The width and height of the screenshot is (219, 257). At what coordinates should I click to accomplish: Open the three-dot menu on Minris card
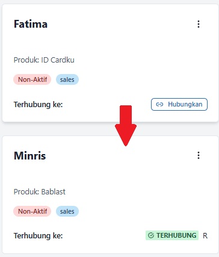click(199, 155)
